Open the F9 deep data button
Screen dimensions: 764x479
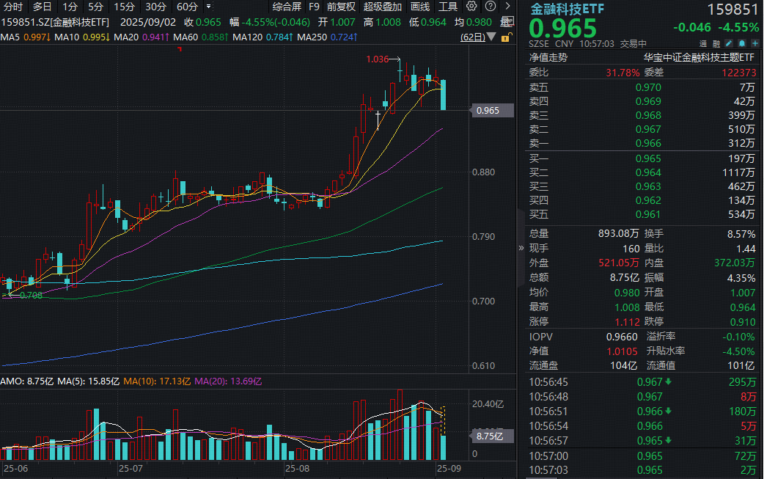coord(314,7)
